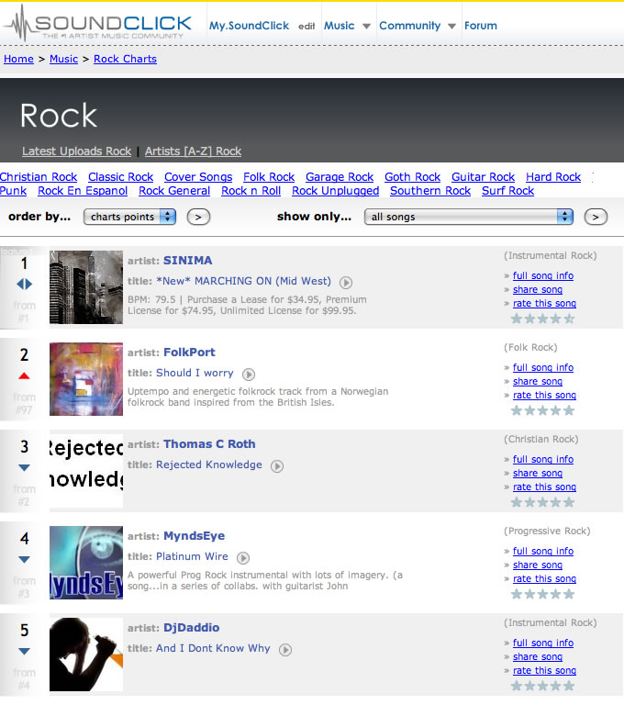Open the MARCHING ON song title
Viewport: 624px width, 705px height.
(243, 281)
